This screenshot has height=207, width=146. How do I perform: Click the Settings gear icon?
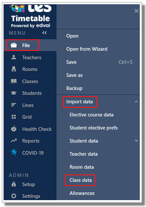(14, 196)
